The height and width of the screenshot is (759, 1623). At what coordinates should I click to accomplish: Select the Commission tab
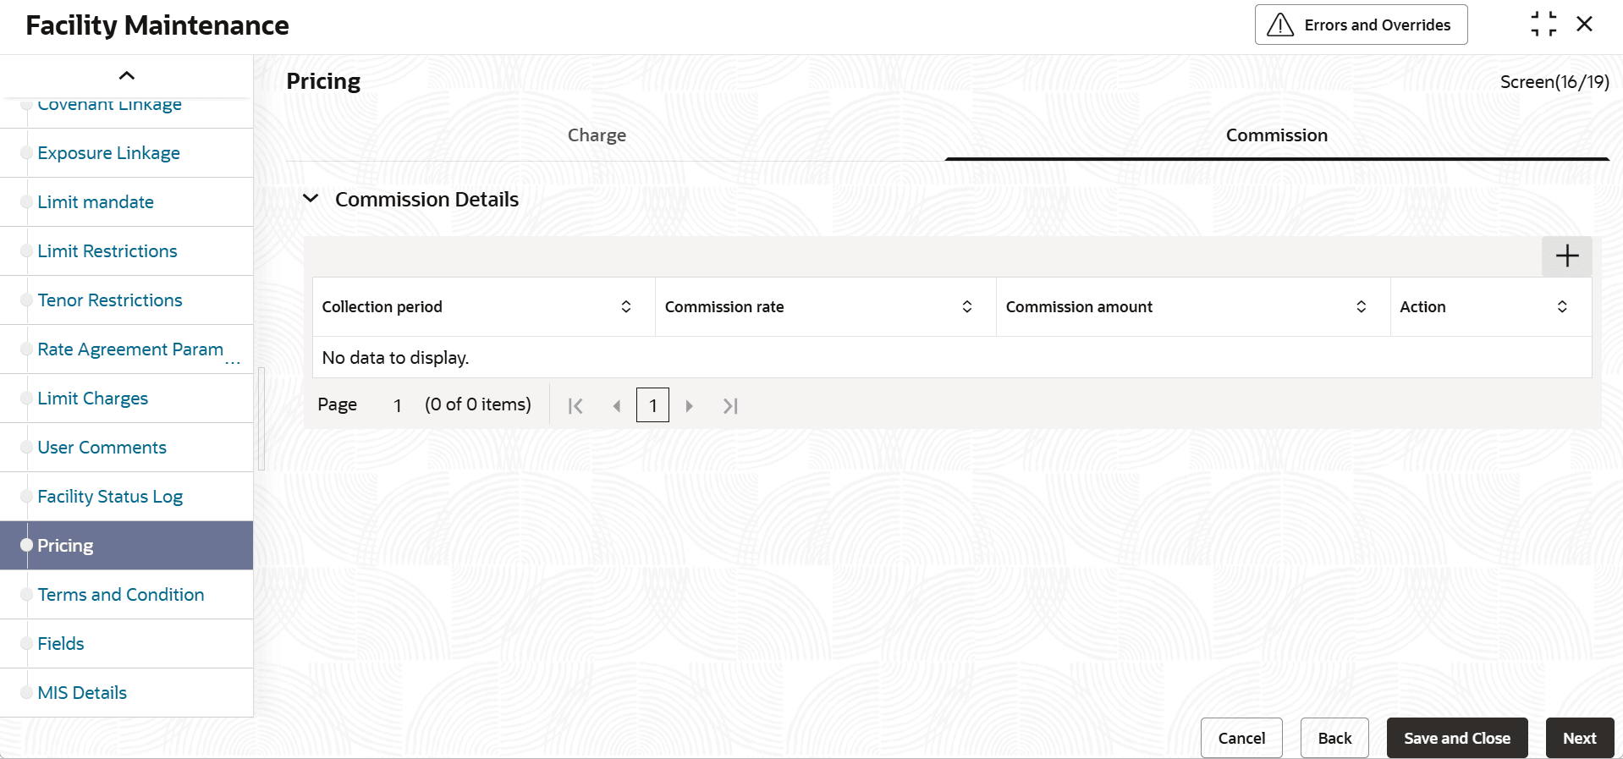tap(1276, 135)
